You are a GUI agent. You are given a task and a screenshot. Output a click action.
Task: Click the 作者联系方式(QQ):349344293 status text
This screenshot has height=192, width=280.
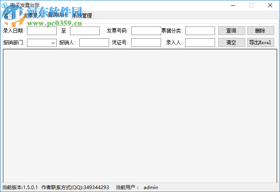(x=75, y=188)
